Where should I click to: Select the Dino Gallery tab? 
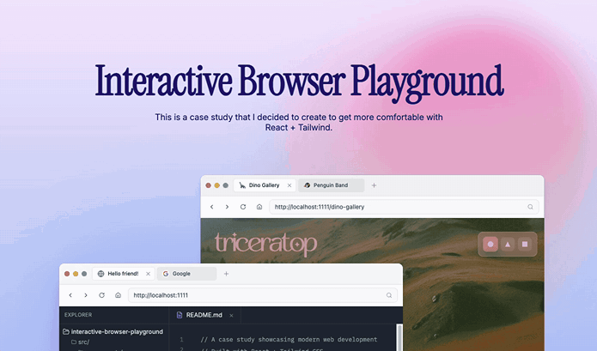point(265,185)
